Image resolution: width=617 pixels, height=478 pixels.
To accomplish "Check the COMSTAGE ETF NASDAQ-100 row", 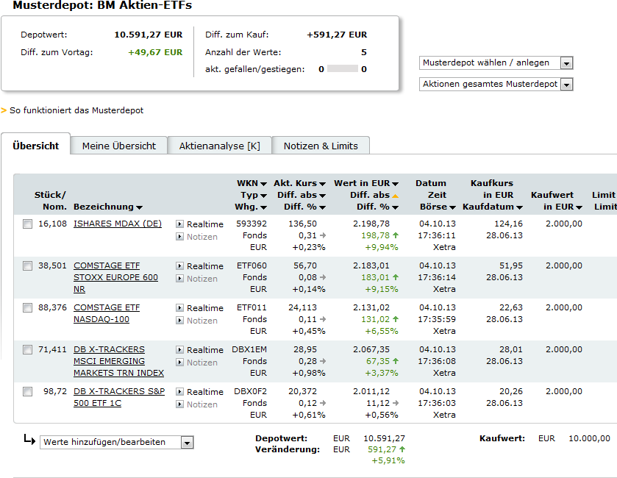I will point(27,307).
